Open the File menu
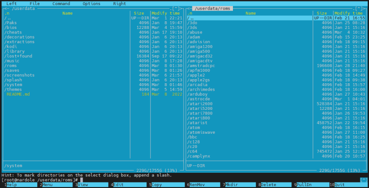This screenshot has width=369, height=188. coord(35,4)
